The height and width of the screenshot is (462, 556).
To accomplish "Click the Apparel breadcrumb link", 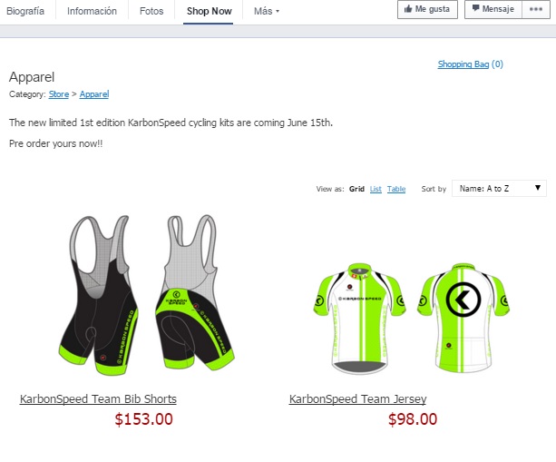I will (x=94, y=94).
